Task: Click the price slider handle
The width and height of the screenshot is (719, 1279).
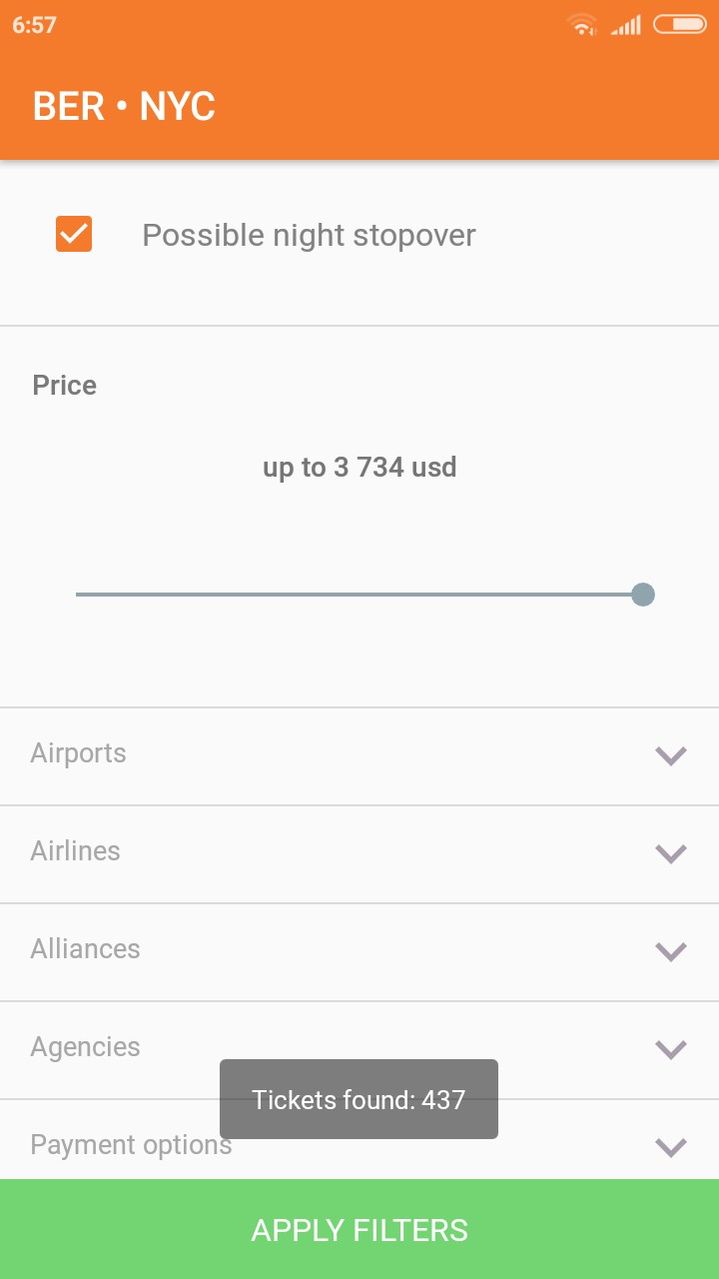Action: point(643,595)
